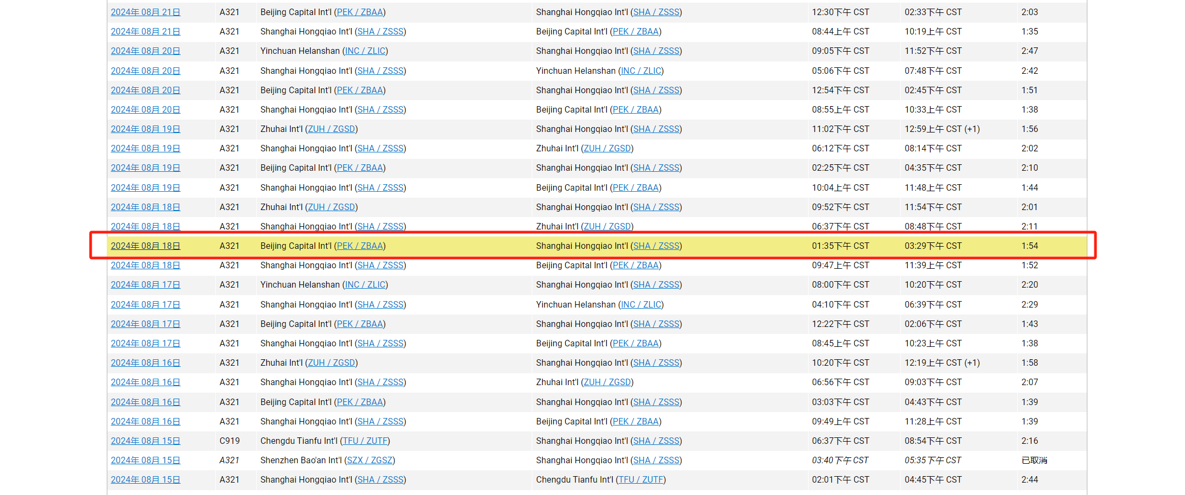Screen dimensions: 1185x495
Task: Open ZUH / ZGSD origin link for 11:02下午 flight
Action: 331,129
